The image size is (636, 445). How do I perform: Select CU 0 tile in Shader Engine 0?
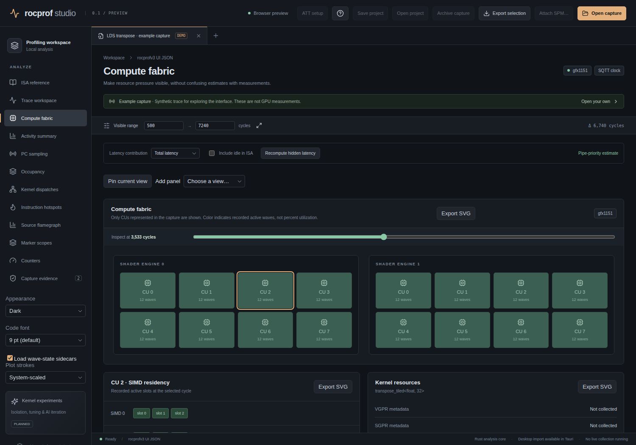coord(148,290)
